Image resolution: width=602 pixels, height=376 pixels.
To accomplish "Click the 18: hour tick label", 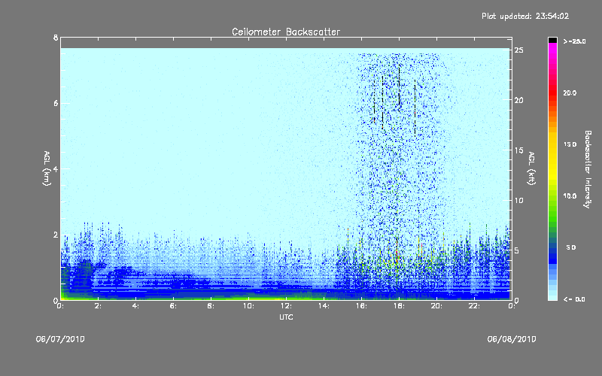I will tap(399, 306).
